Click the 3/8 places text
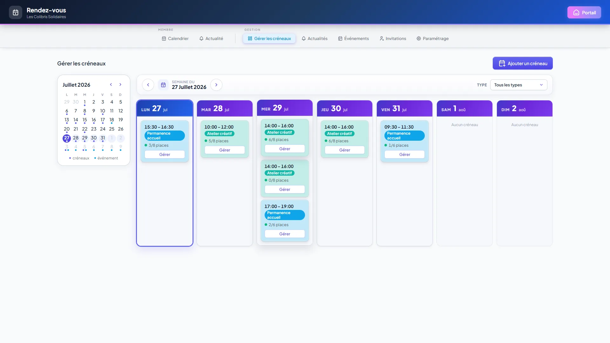This screenshot has height=343, width=610. 159,145
